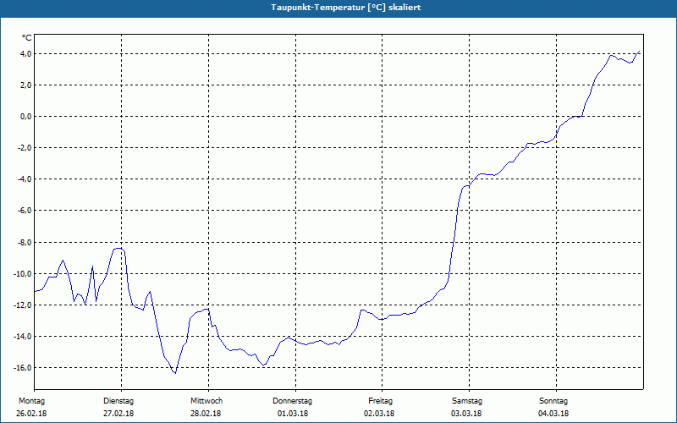This screenshot has width=677, height=423.
Task: Click the date 01.03.18
Action: pyautogui.click(x=293, y=414)
